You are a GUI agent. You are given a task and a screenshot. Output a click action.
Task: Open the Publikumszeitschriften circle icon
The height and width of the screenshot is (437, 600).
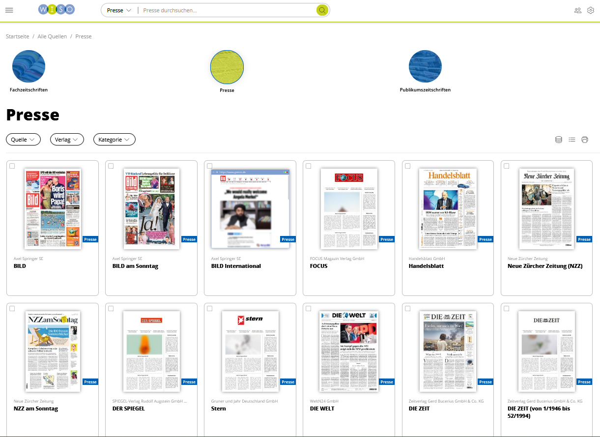pyautogui.click(x=425, y=66)
